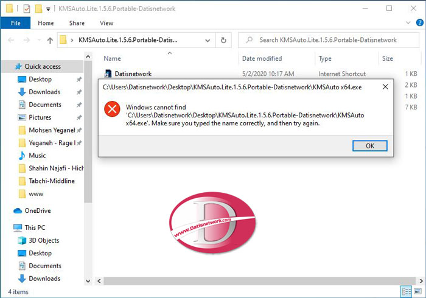
Task: Open Desktop under This PC
Action: click(x=40, y=253)
